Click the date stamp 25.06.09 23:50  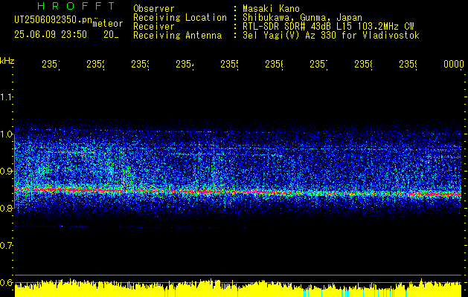coord(51,35)
